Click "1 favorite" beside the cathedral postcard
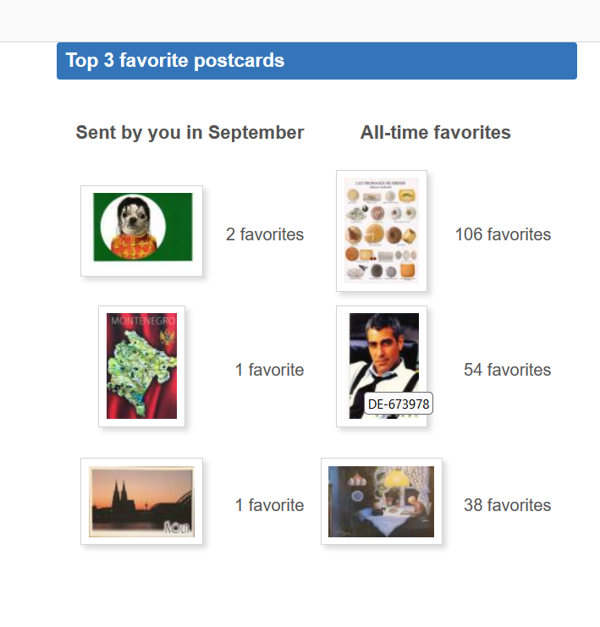This screenshot has width=600, height=627. click(x=269, y=505)
